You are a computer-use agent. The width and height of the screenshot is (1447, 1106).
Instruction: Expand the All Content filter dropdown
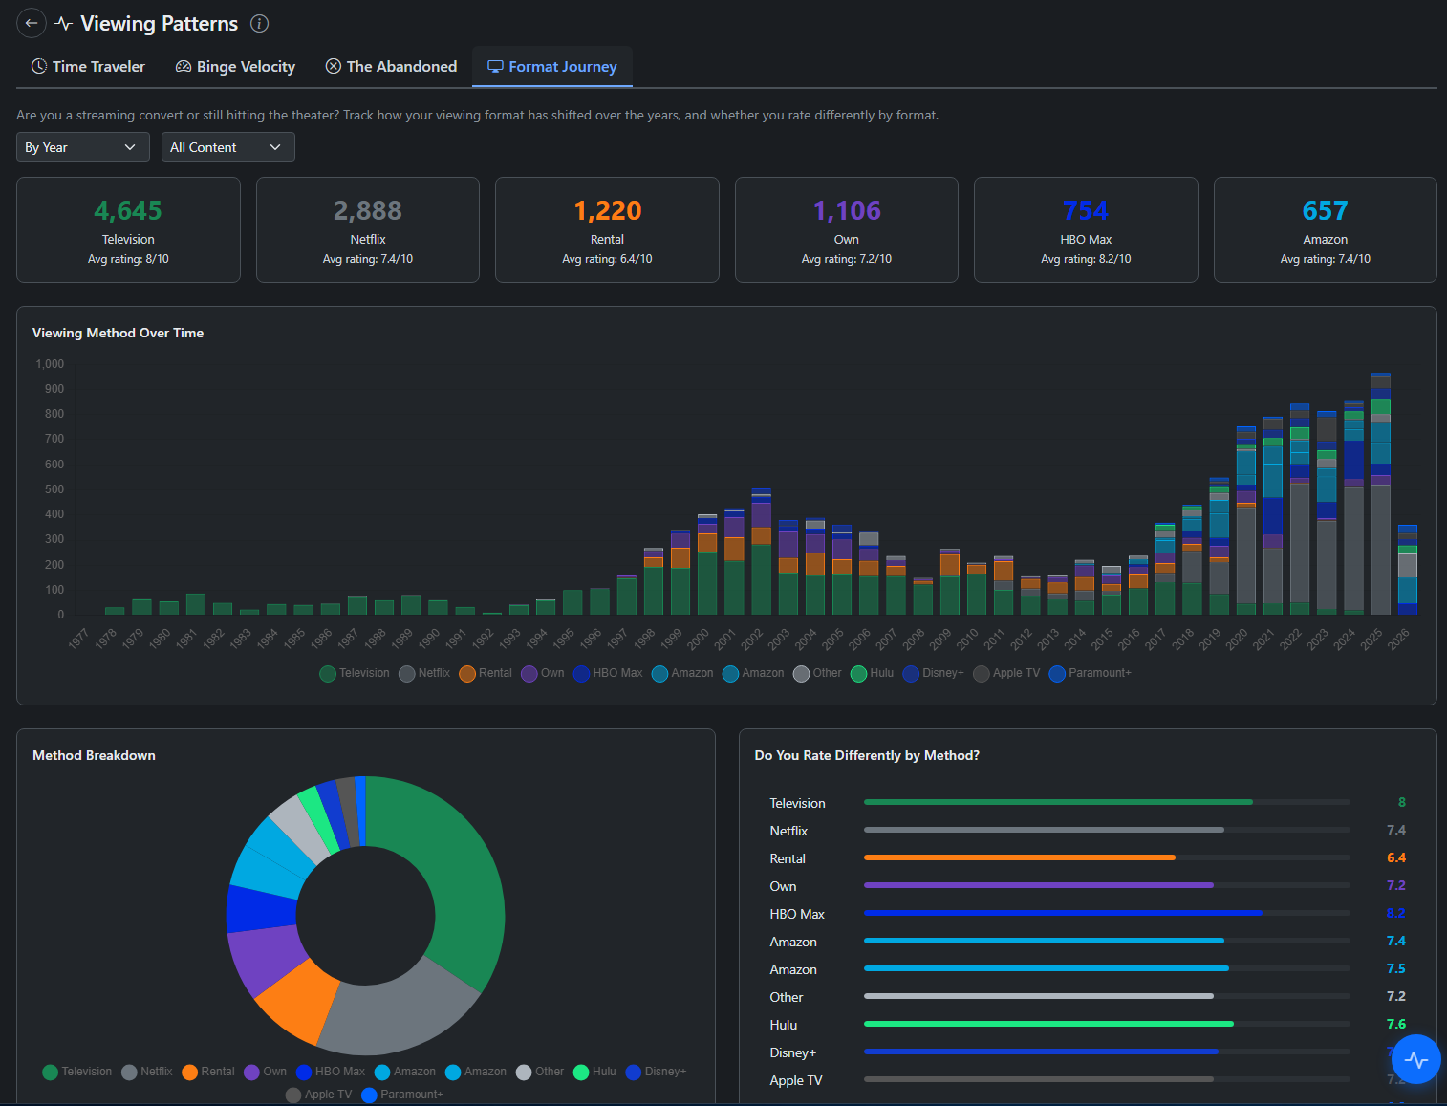[227, 147]
